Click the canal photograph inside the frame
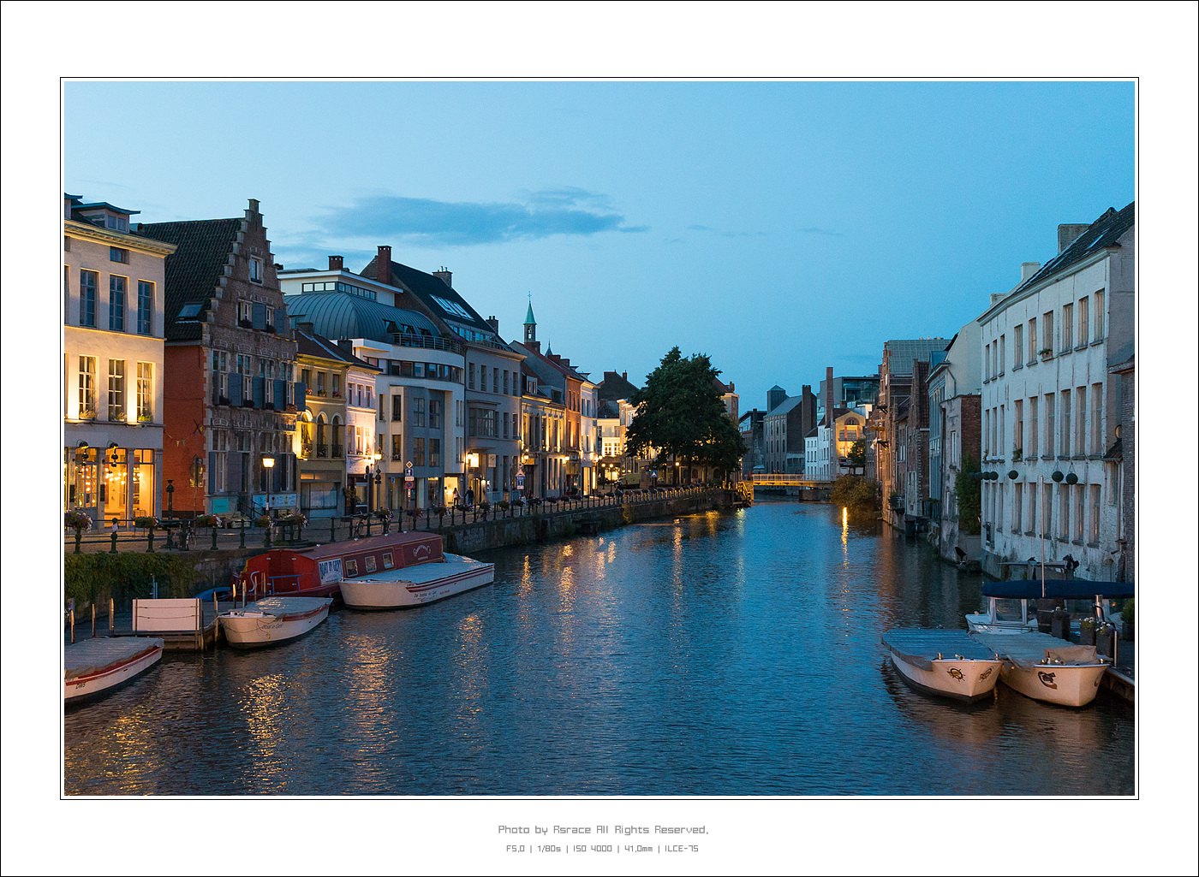1199x877 pixels. (x=599, y=438)
